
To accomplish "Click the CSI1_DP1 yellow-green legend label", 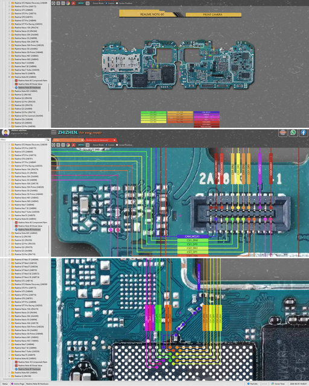I will (193, 252).
